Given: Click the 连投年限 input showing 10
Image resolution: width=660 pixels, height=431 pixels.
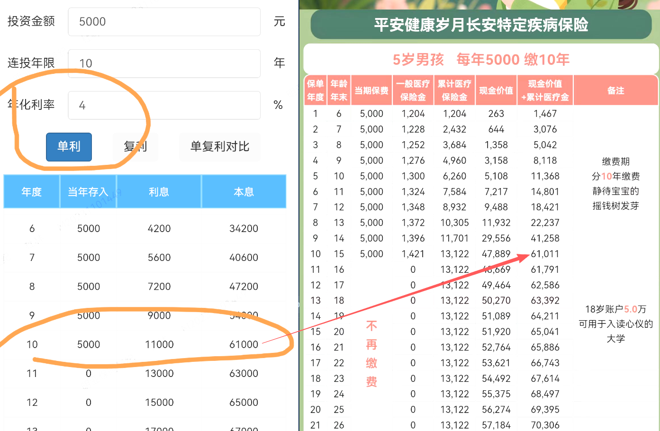Looking at the screenshot, I should pos(164,63).
